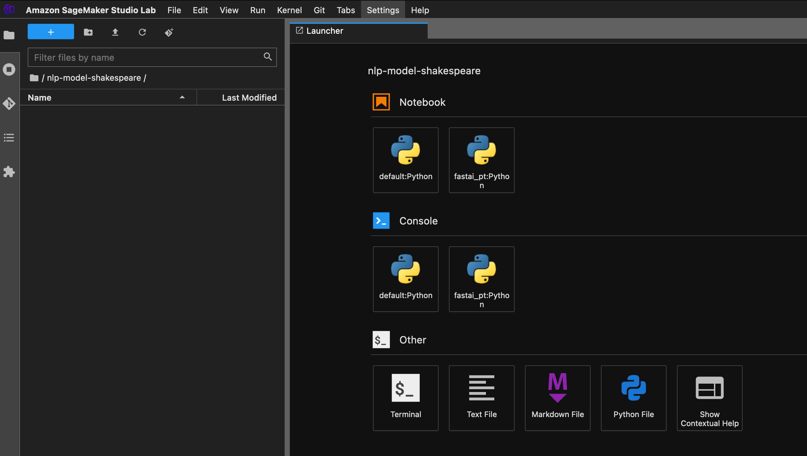This screenshot has width=807, height=456.
Task: Open the Extension Manager puzzle icon
Action: pyautogui.click(x=9, y=172)
